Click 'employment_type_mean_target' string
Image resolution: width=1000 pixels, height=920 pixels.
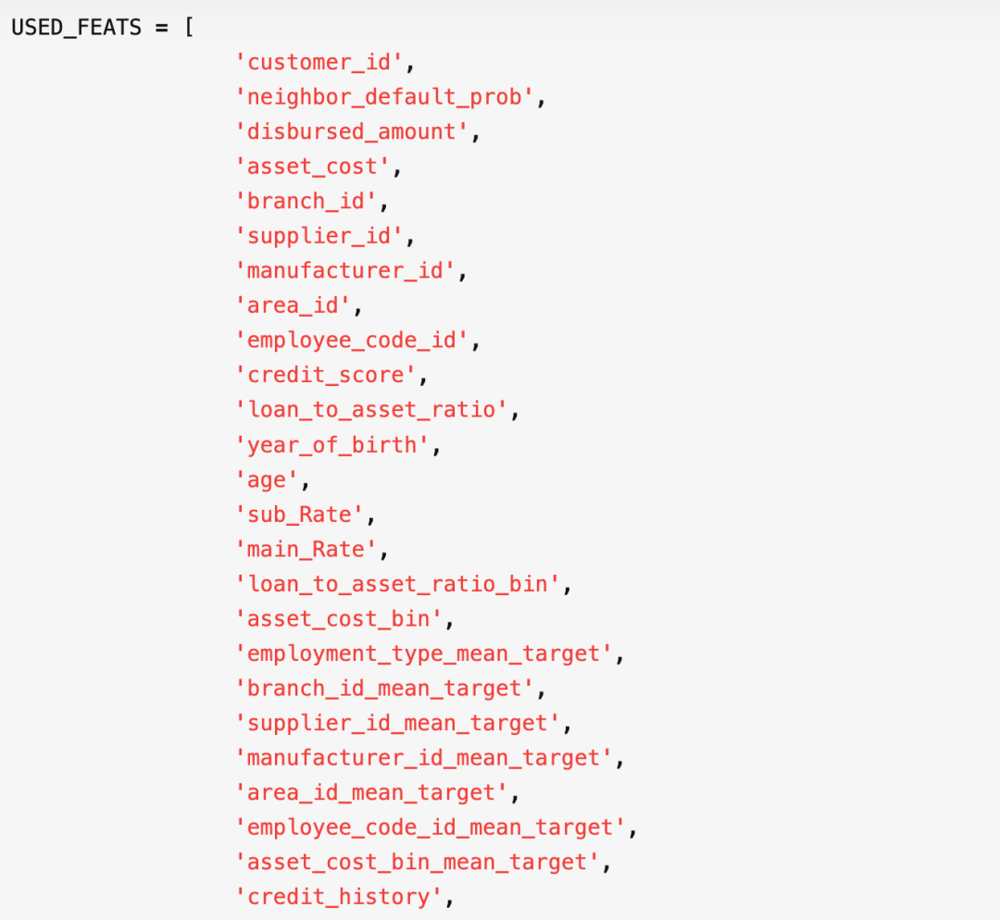423,653
